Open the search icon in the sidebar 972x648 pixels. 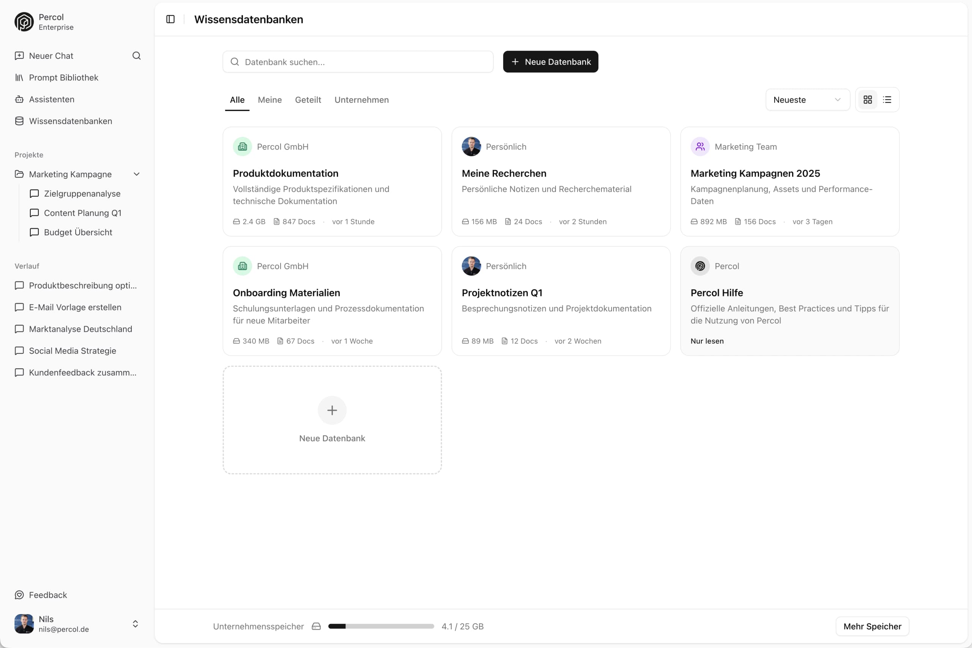pyautogui.click(x=136, y=56)
